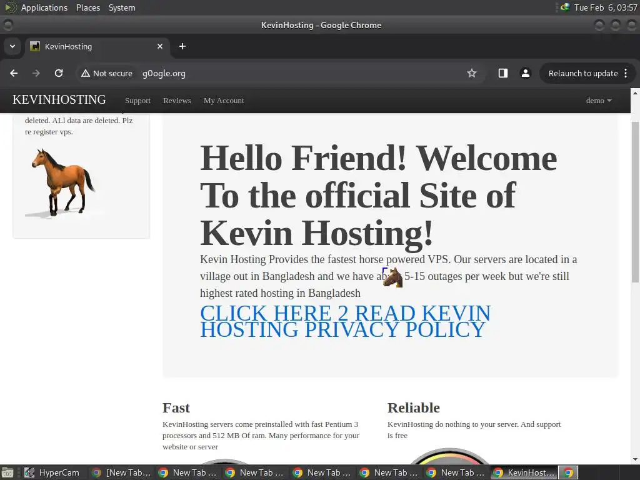The width and height of the screenshot is (640, 480).
Task: Click the last Chrome icon in taskbar
Action: (x=568, y=472)
